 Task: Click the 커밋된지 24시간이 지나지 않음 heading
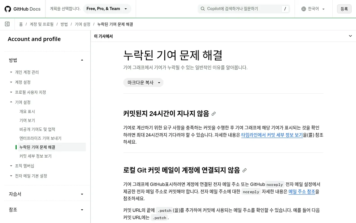coord(166,114)
